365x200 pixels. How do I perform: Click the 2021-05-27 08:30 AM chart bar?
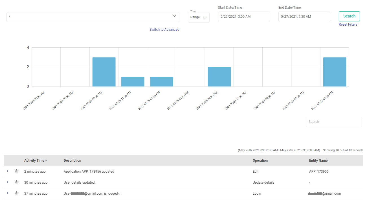coord(335,72)
